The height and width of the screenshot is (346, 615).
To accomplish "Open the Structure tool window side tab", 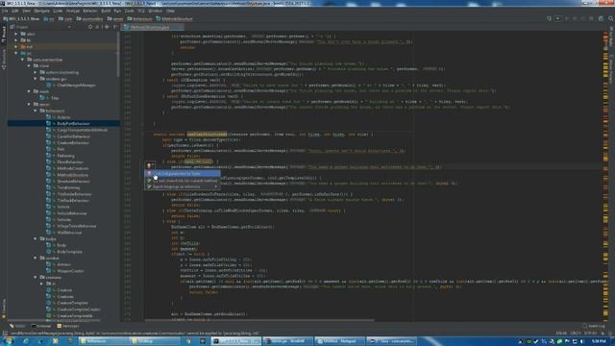I will coord(4,59).
